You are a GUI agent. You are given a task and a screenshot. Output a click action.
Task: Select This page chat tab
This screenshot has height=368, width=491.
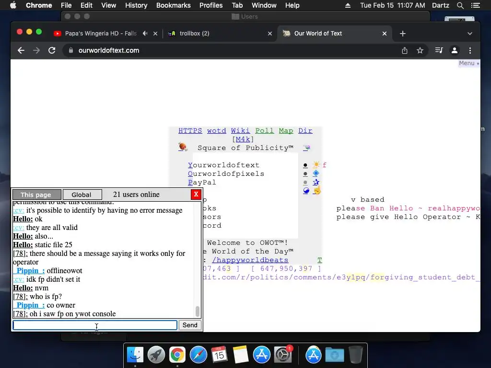point(36,195)
